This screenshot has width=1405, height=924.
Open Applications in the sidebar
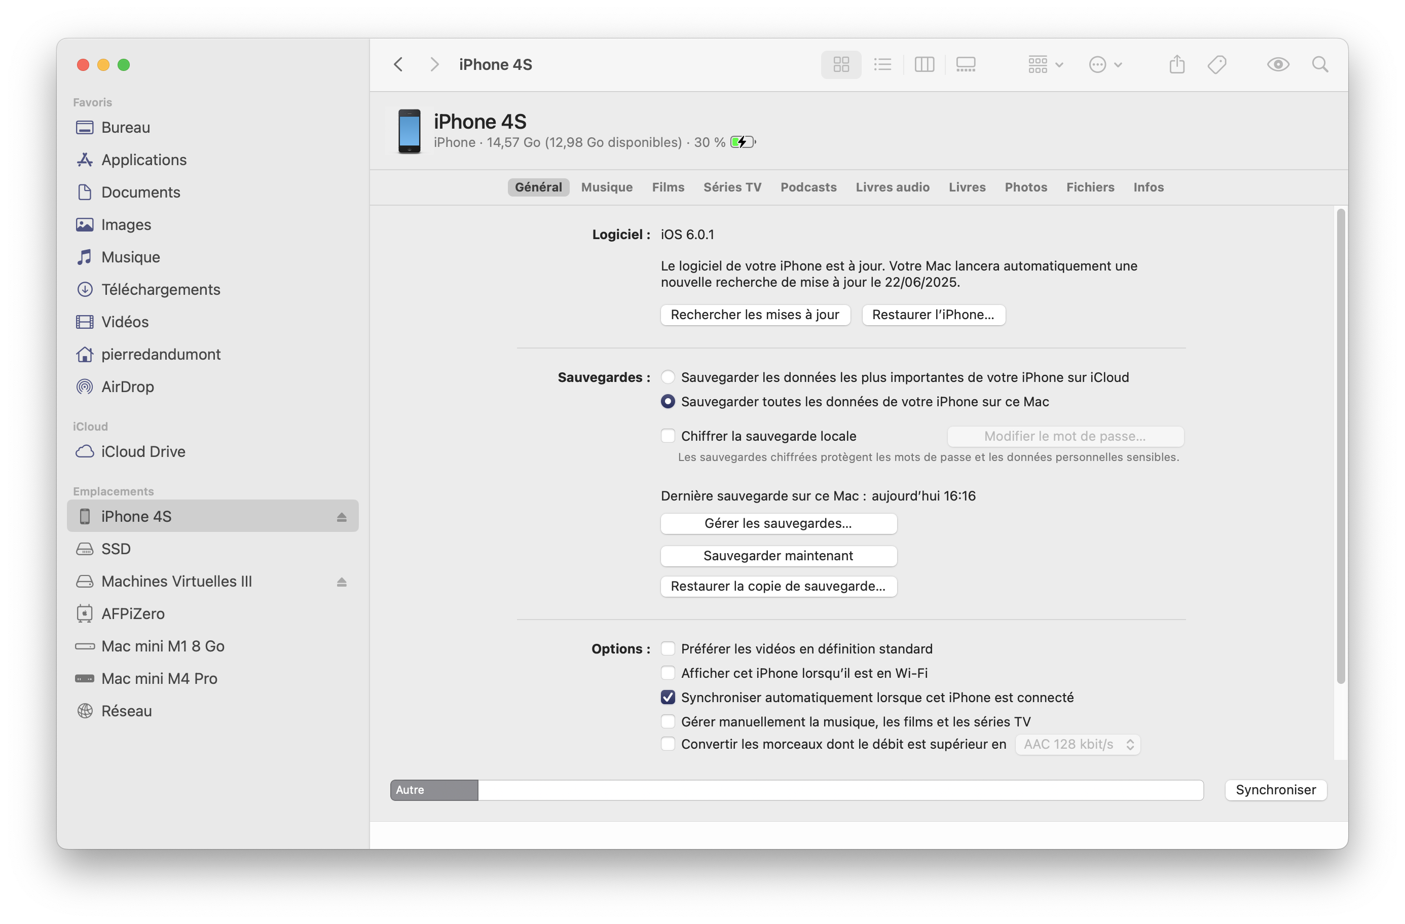tap(212, 160)
